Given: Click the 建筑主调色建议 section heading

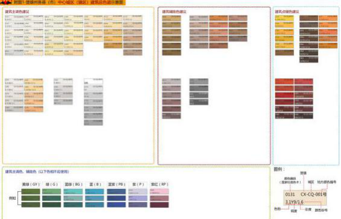Looking at the screenshot, I should (x=17, y=11).
